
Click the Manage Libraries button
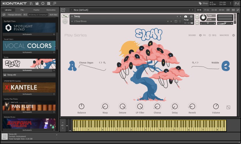pos(14,15)
